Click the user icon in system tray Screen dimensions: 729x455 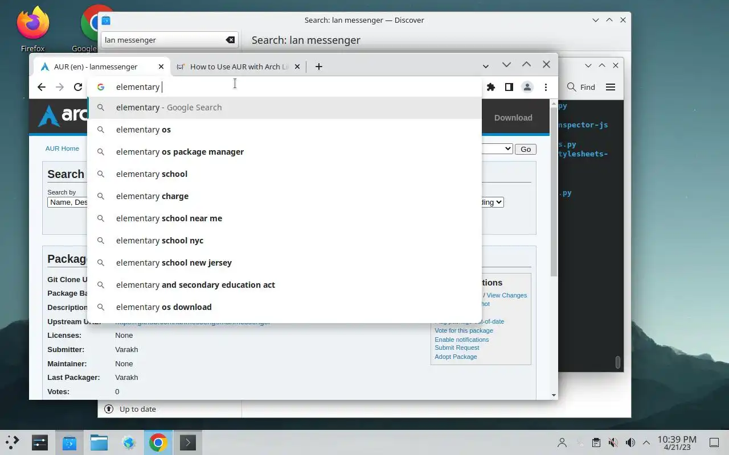[x=562, y=442]
